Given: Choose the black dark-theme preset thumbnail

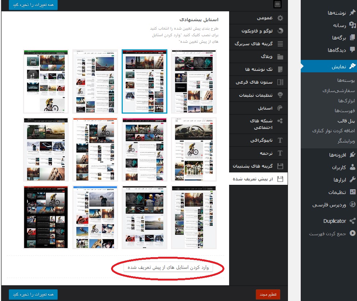Looking at the screenshot, I should tap(46, 217).
